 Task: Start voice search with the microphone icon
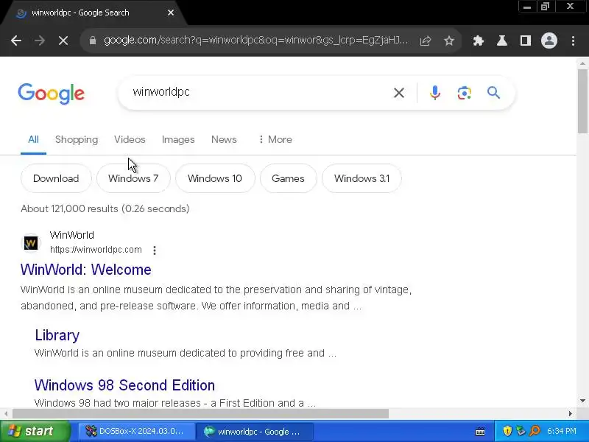(434, 93)
